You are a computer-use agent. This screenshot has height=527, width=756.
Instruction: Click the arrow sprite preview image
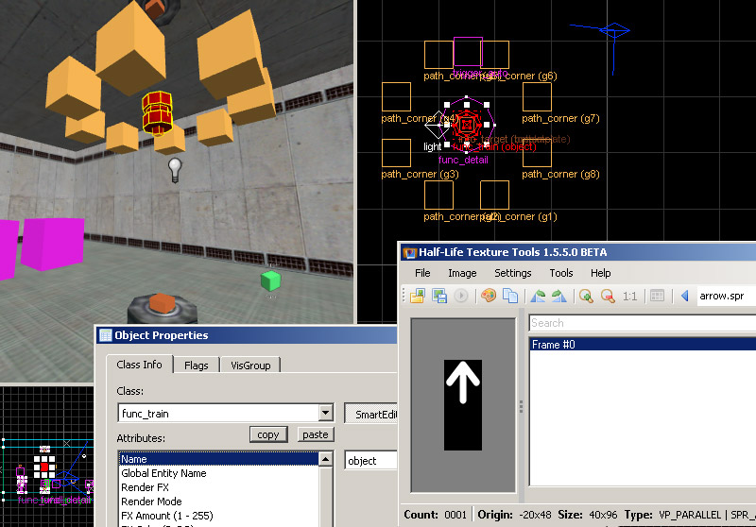[463, 405]
